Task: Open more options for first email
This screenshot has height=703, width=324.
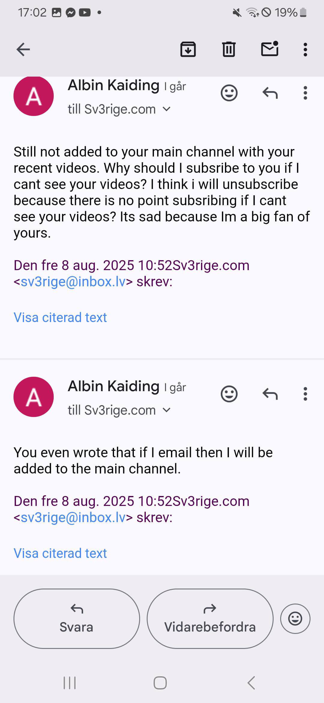Action: (305, 93)
